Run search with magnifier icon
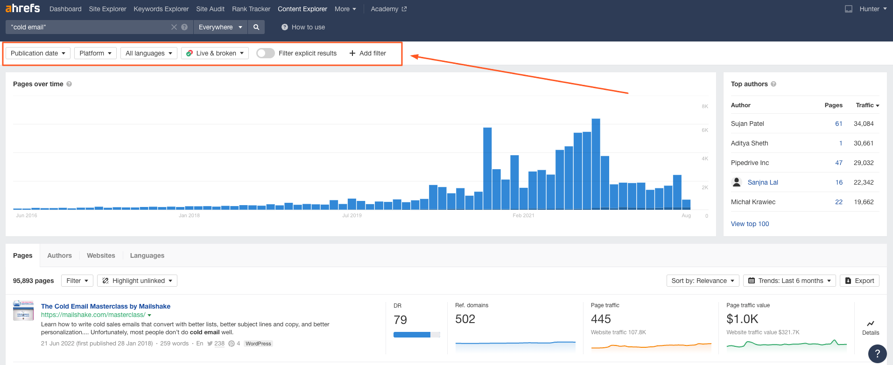Image resolution: width=893 pixels, height=365 pixels. [x=256, y=27]
